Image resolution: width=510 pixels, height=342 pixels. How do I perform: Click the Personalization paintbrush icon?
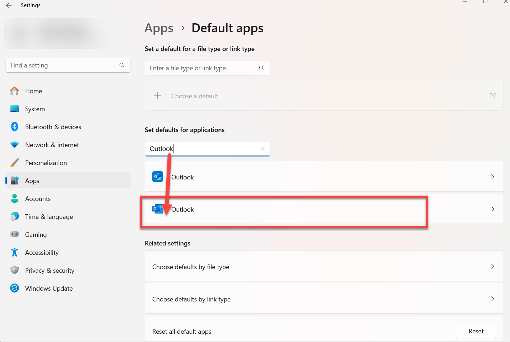[x=14, y=163]
